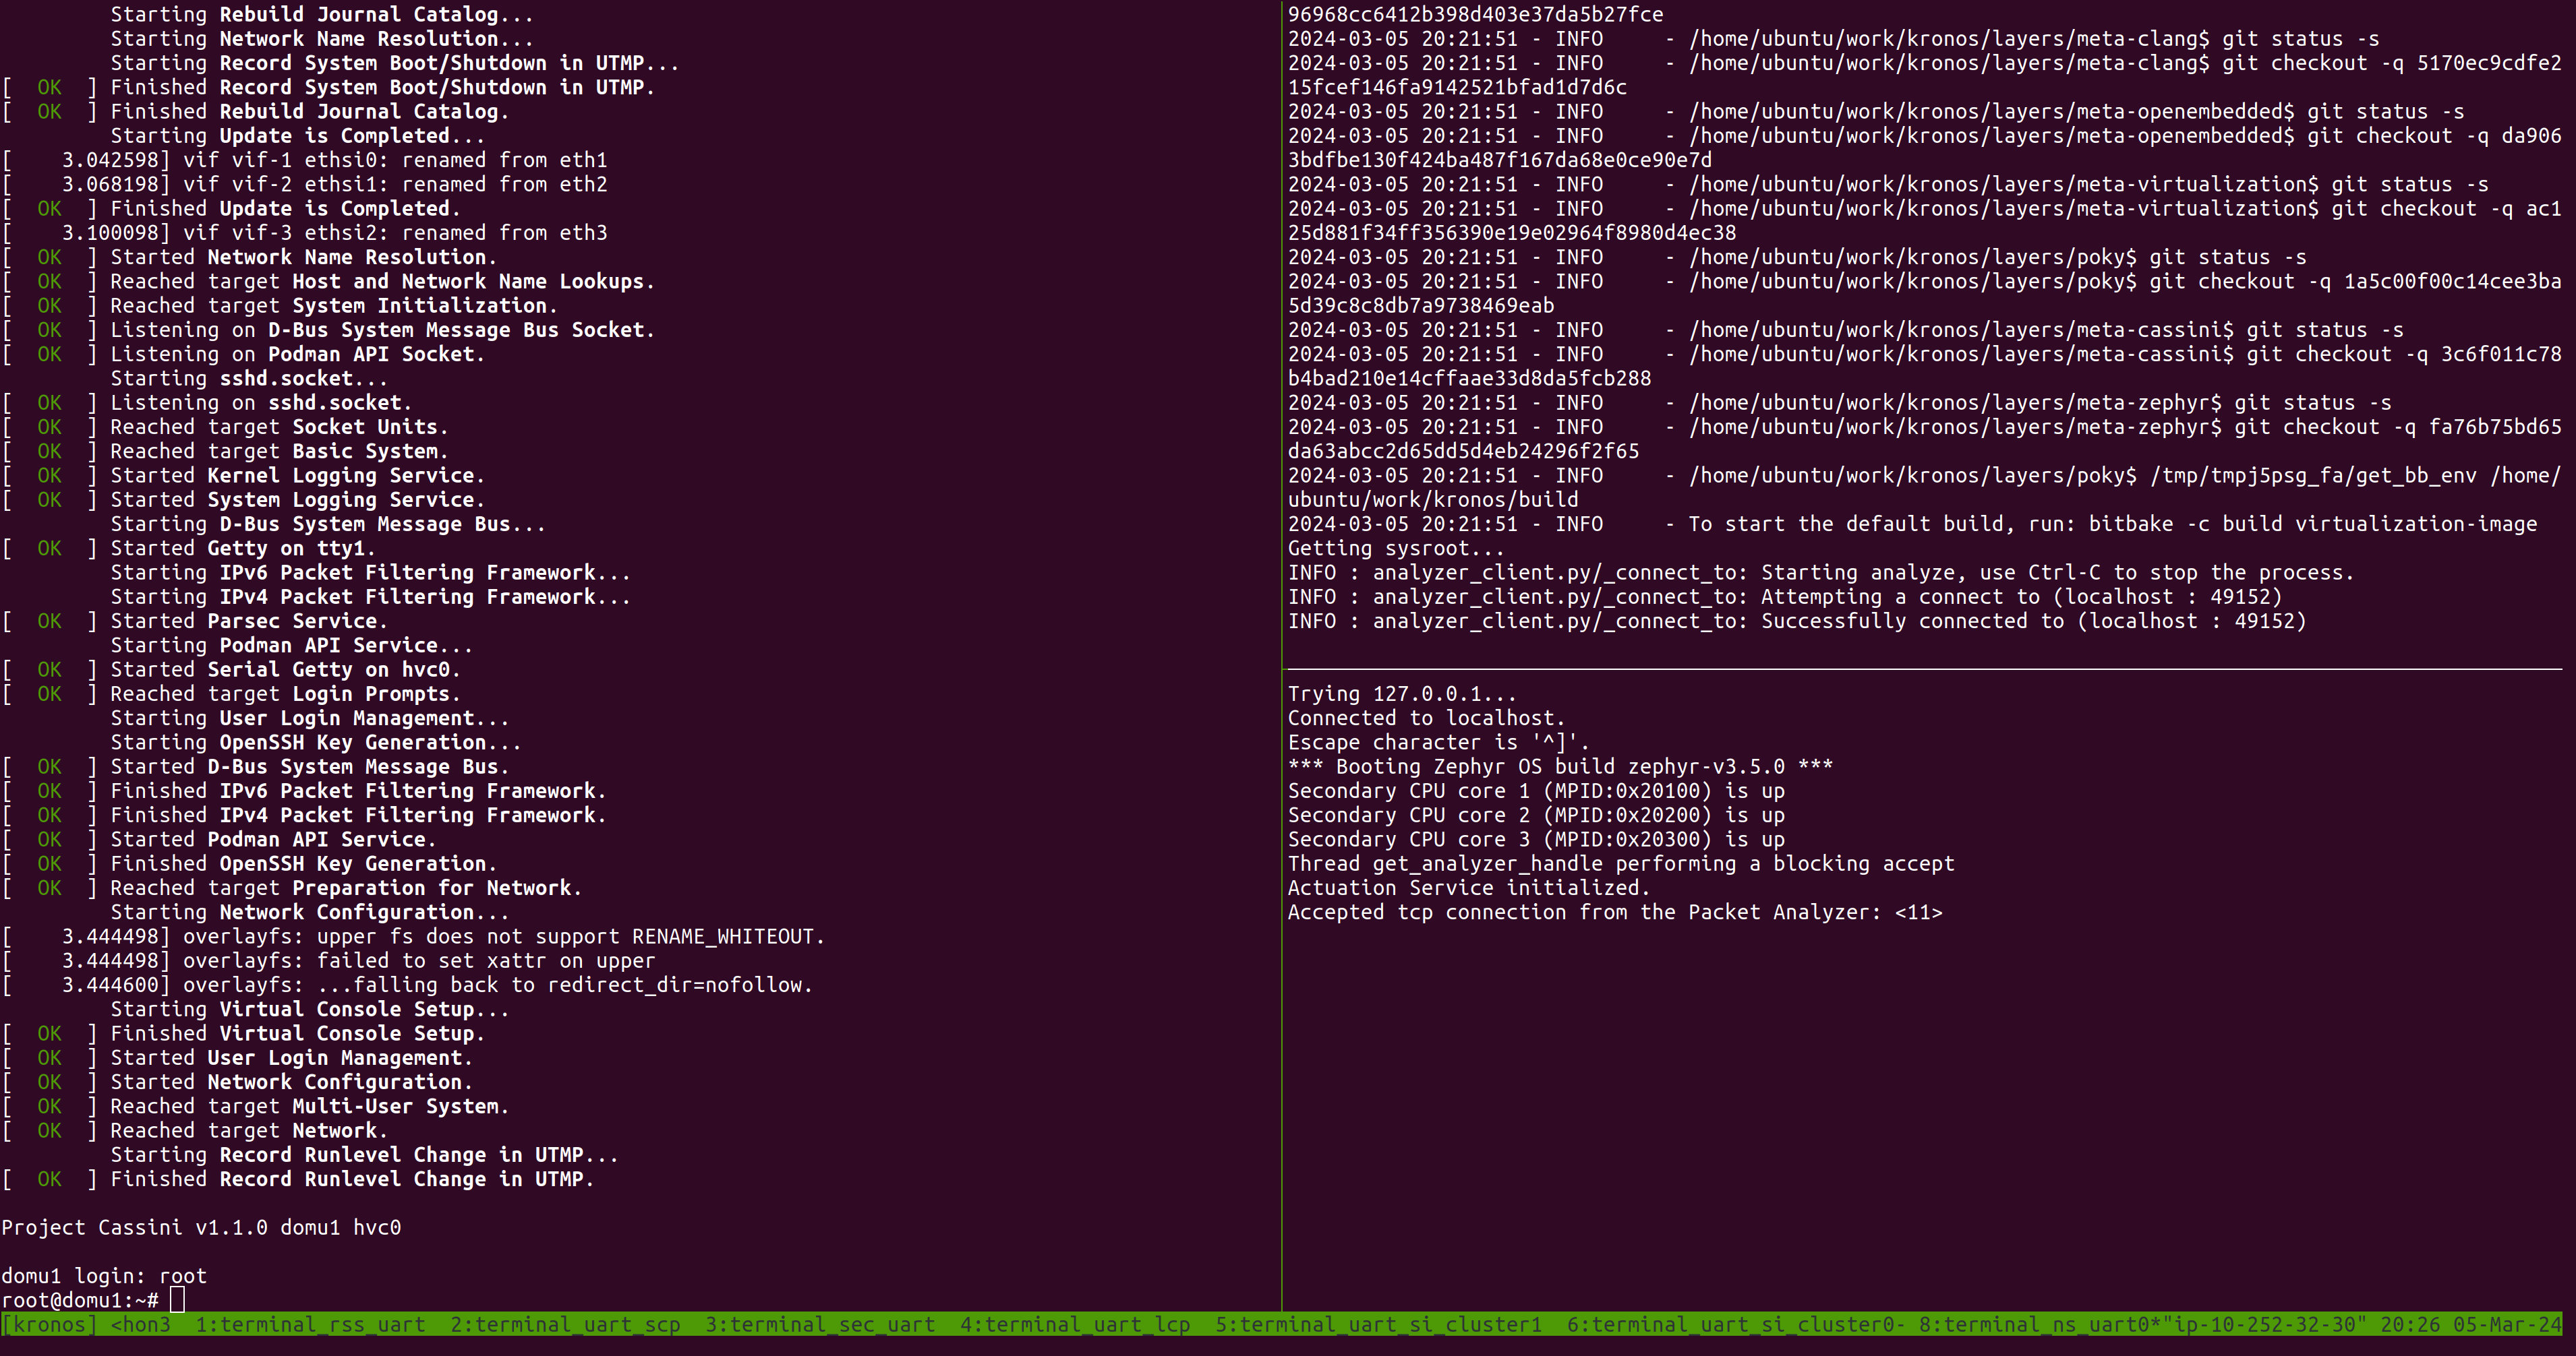Click the [kronos] session name in status bar
2576x1356 pixels.
tap(49, 1324)
